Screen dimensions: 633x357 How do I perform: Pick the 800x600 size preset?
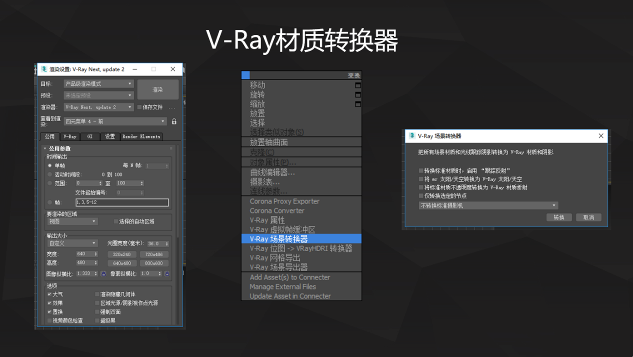pyautogui.click(x=154, y=263)
